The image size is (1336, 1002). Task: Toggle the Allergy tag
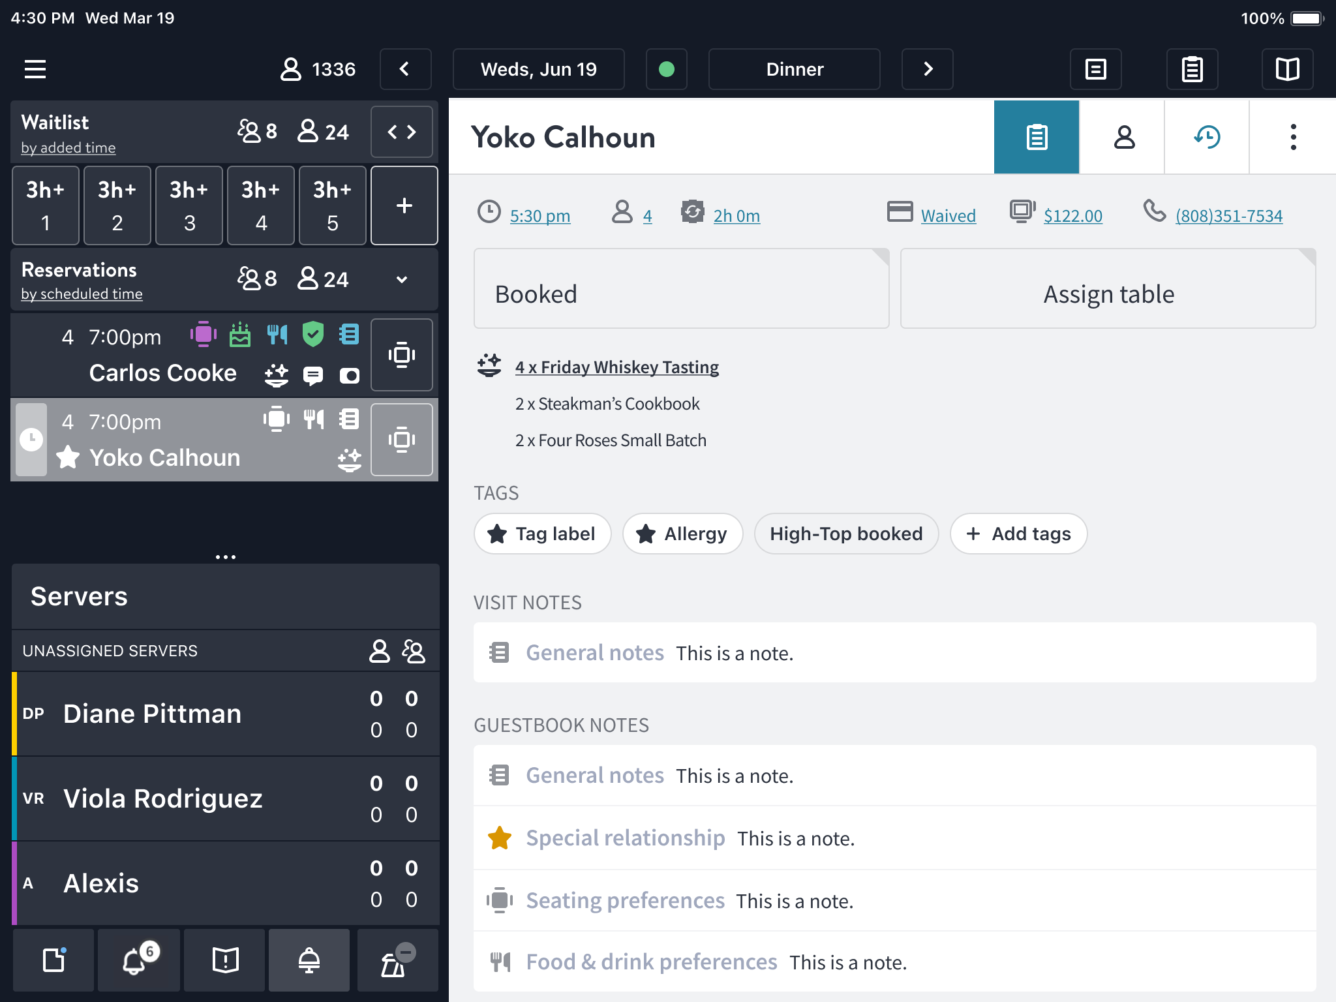[x=682, y=534]
